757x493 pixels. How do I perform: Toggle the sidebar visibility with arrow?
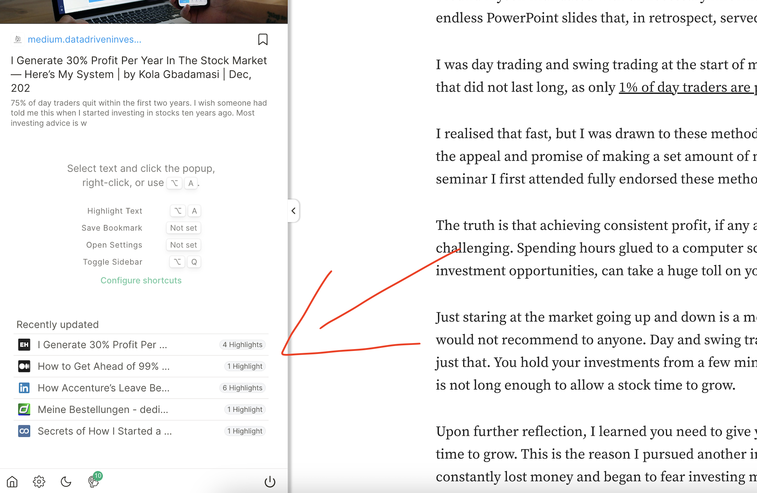[x=292, y=210]
